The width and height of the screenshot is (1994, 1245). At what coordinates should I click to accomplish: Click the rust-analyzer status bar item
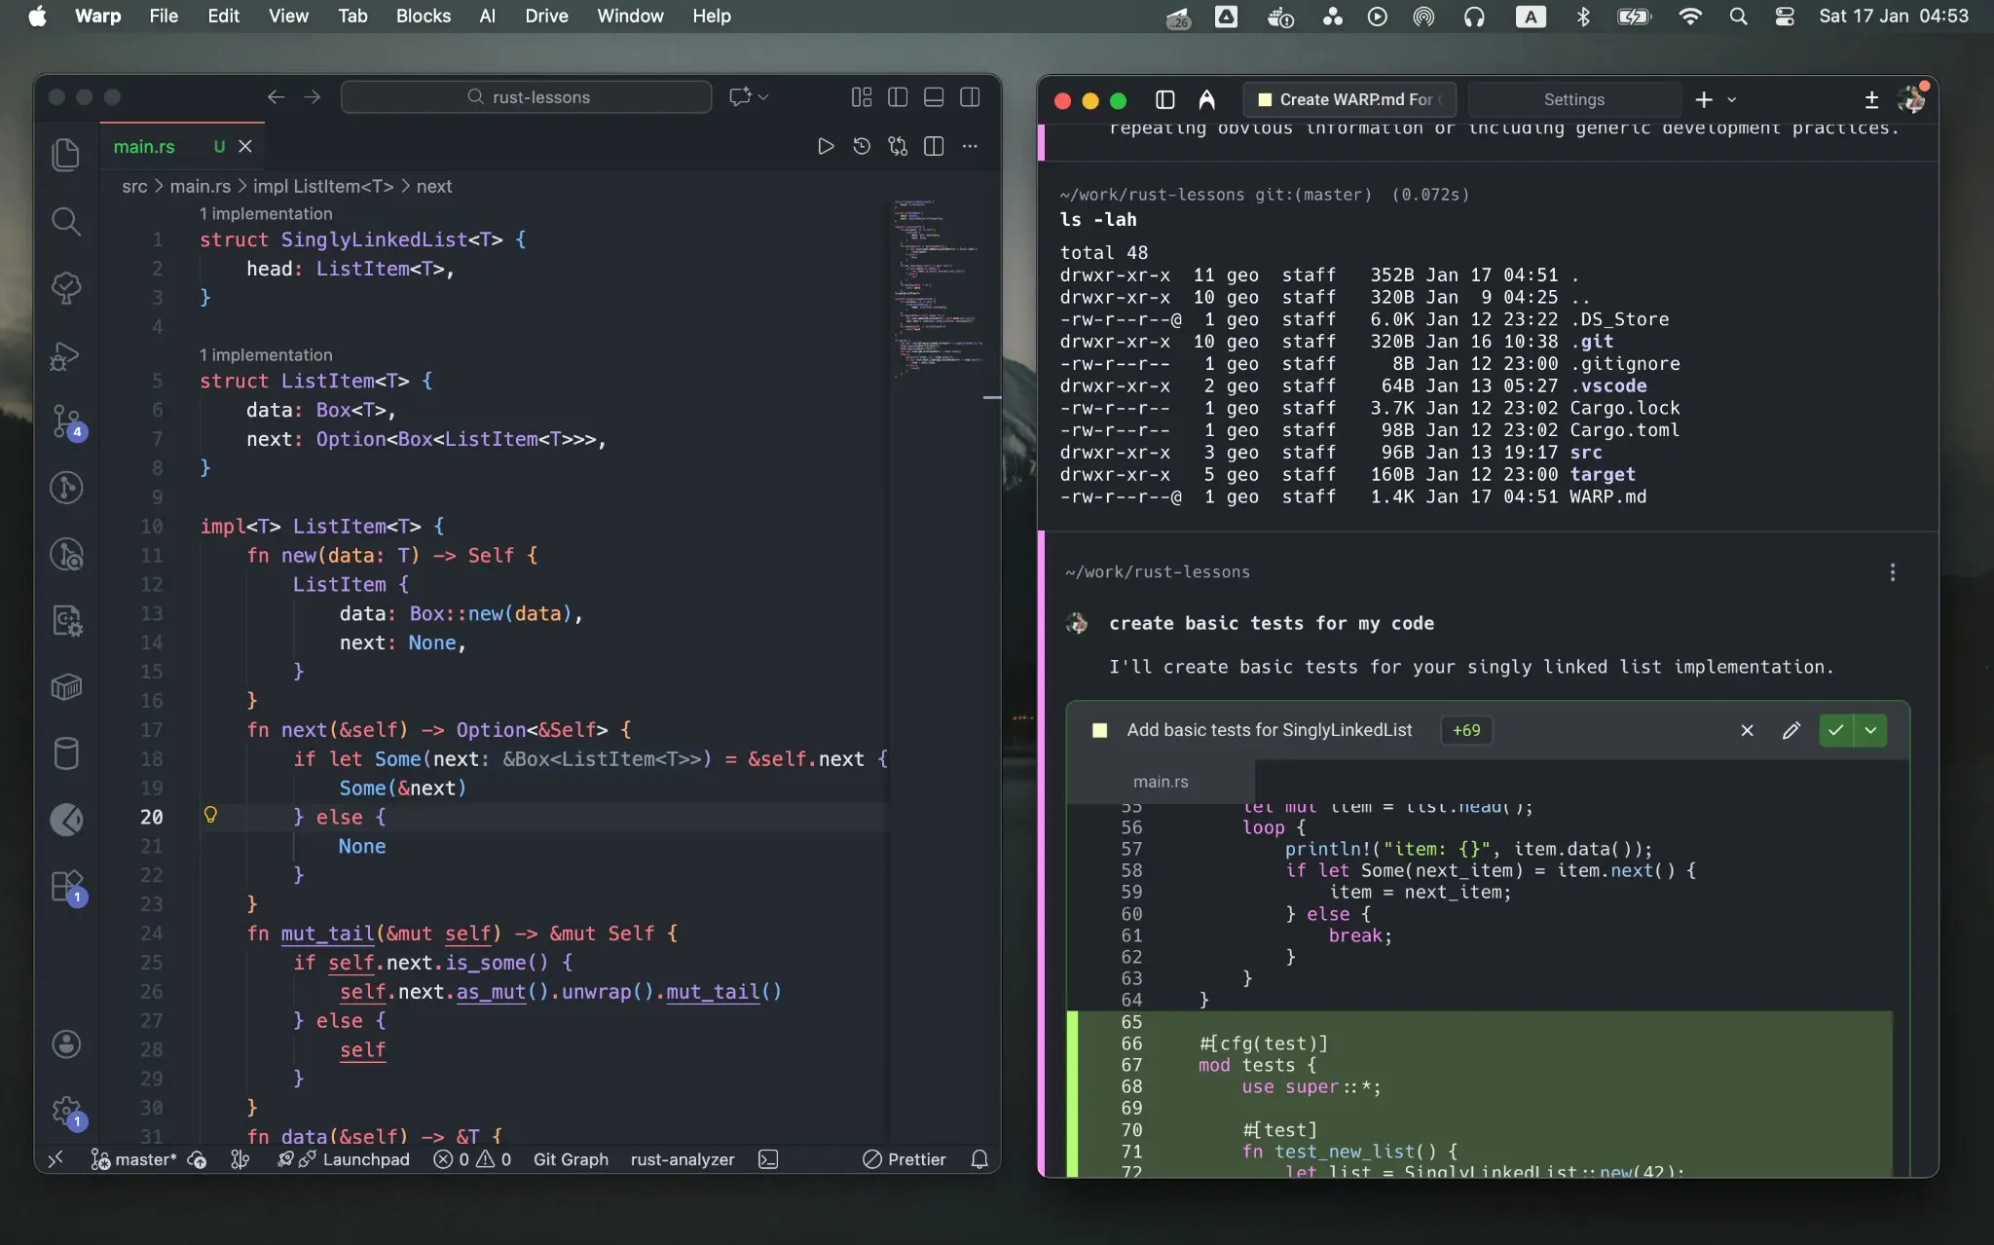click(683, 1159)
